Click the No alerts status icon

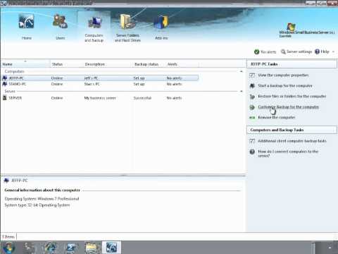pyautogui.click(x=256, y=52)
